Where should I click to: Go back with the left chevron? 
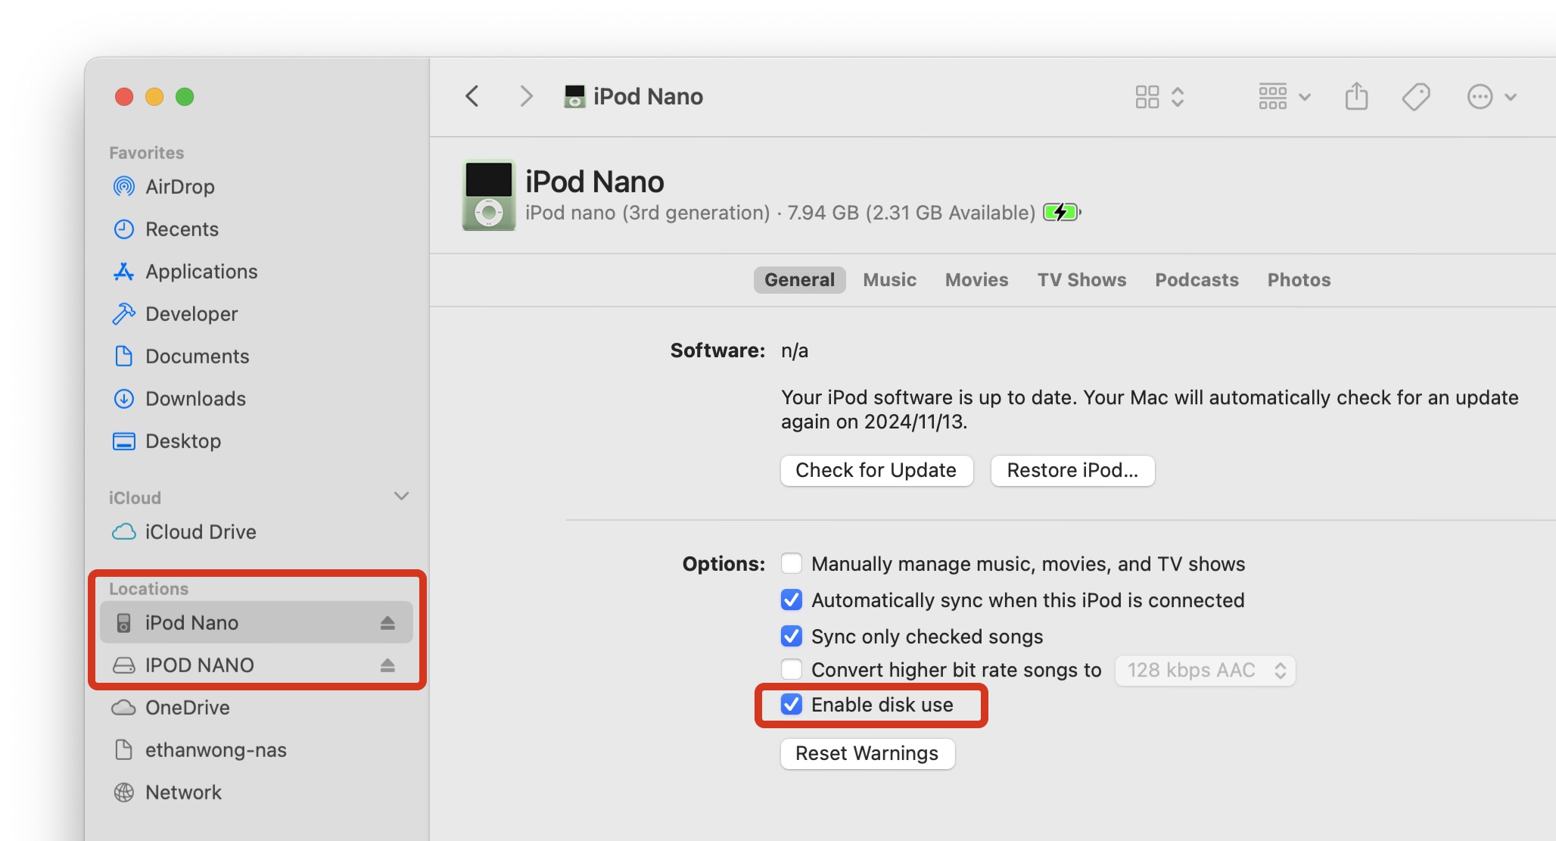coord(472,96)
